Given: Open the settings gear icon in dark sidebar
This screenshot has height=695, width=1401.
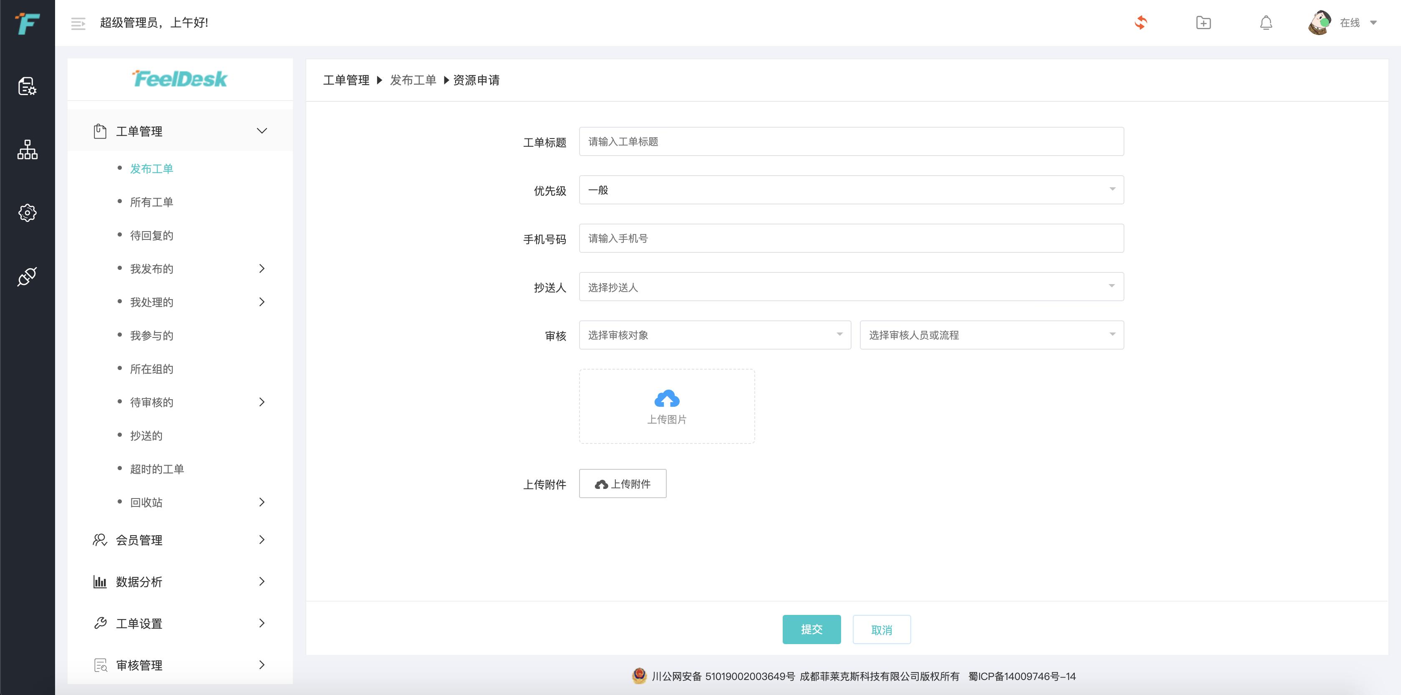Looking at the screenshot, I should tap(27, 213).
